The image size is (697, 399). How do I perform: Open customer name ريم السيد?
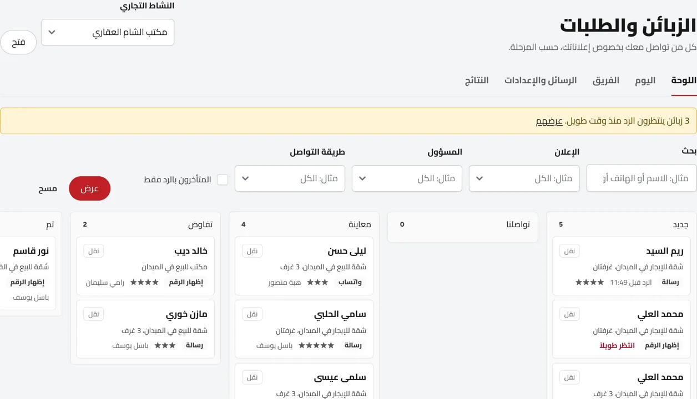665,251
